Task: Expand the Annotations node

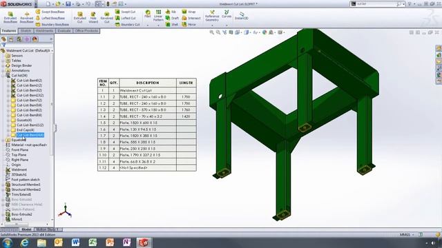Action: pos(3,70)
